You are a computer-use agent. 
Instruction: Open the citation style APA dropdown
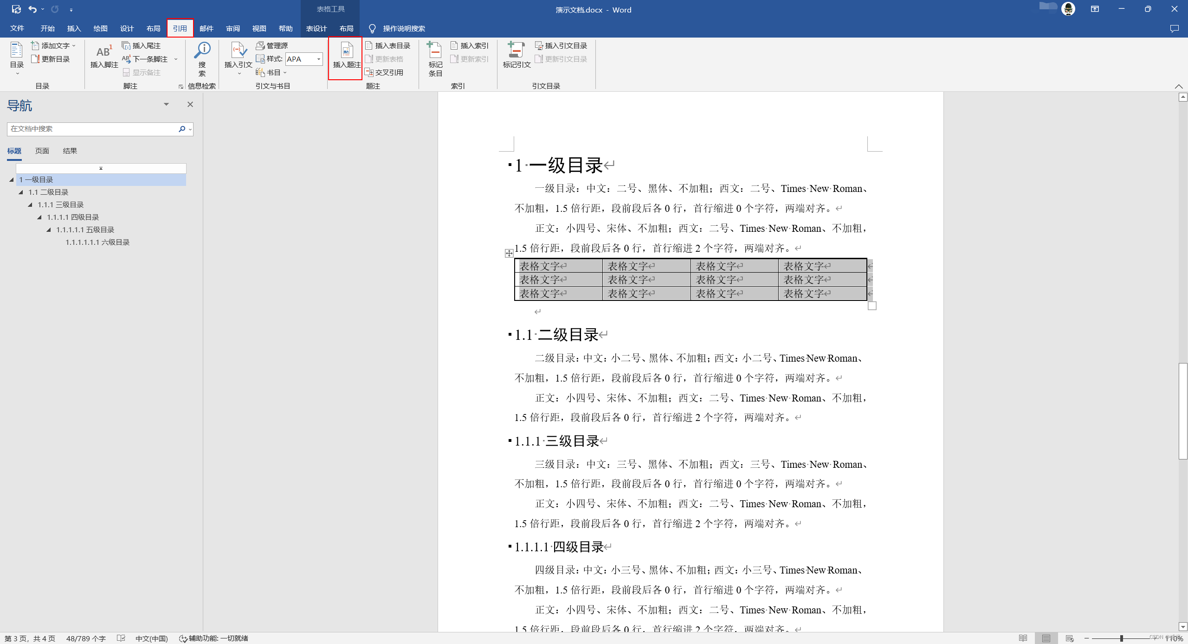pos(319,59)
